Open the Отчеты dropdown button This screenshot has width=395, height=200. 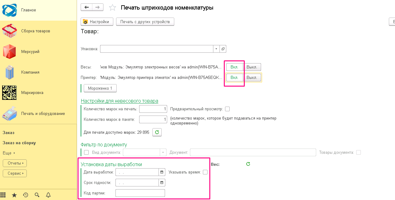(x=15, y=163)
